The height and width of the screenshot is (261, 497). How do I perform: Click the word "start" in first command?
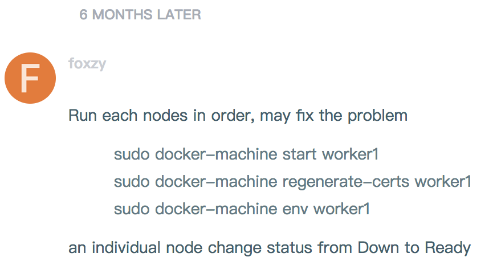(x=300, y=154)
